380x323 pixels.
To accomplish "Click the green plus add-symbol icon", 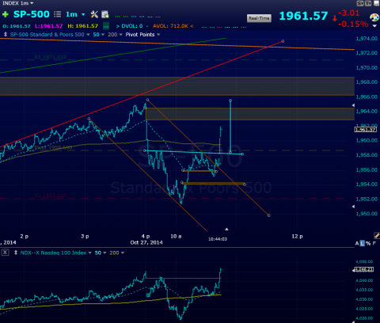I will 5,14.
